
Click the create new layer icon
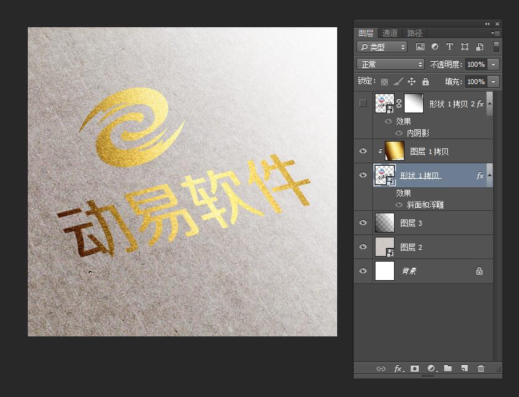[x=464, y=369]
